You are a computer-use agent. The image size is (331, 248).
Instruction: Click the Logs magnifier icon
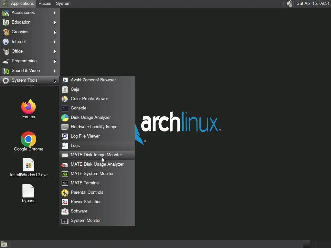pyautogui.click(x=65, y=146)
